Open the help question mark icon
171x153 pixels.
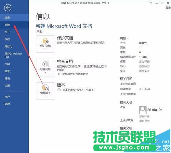pos(151,3)
